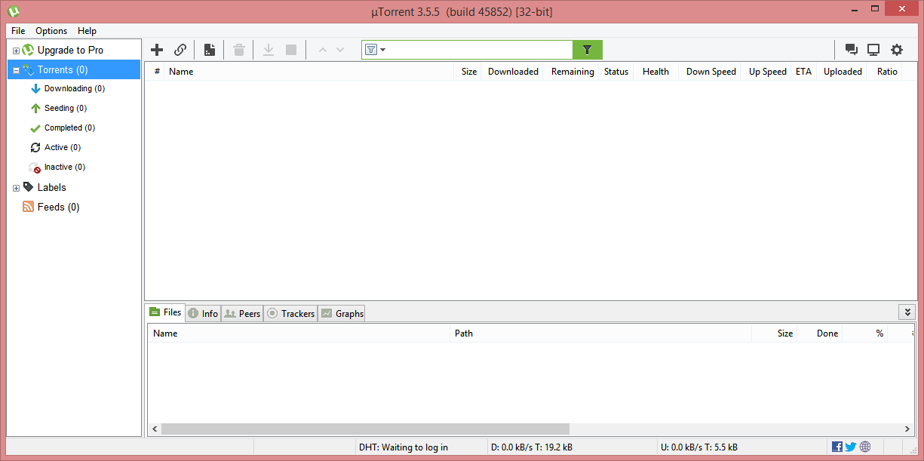
Task: Click the Facebook icon in status bar
Action: pyautogui.click(x=837, y=447)
